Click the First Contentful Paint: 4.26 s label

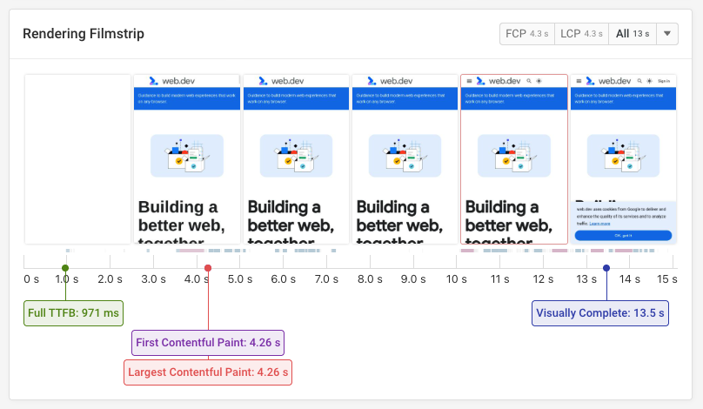coord(208,343)
